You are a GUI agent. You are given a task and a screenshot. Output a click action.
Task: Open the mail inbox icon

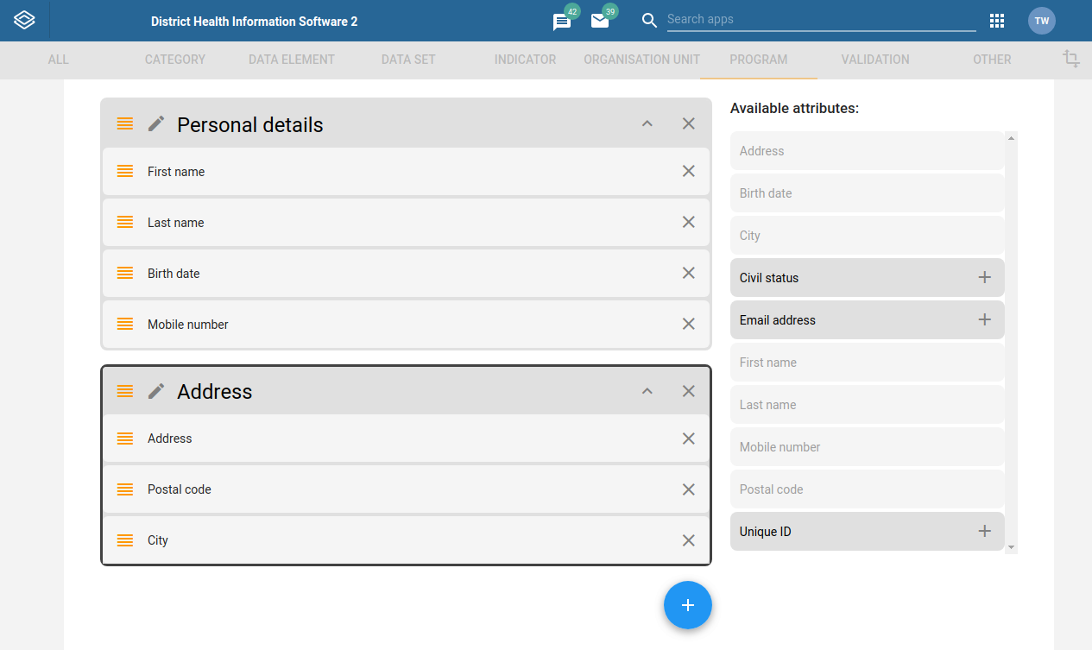[601, 22]
